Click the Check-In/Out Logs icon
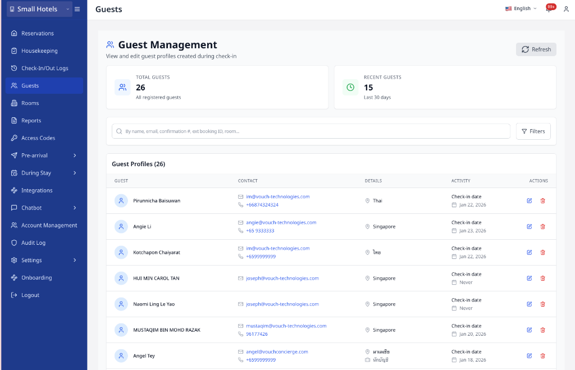The image size is (575, 370). coord(13,68)
